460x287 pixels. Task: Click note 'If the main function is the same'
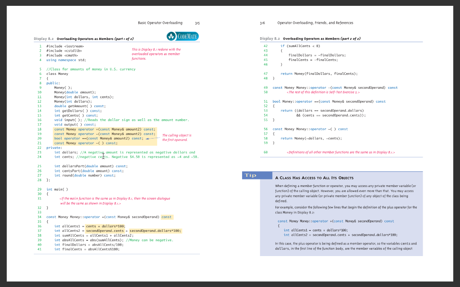pyautogui.click(x=115, y=201)
